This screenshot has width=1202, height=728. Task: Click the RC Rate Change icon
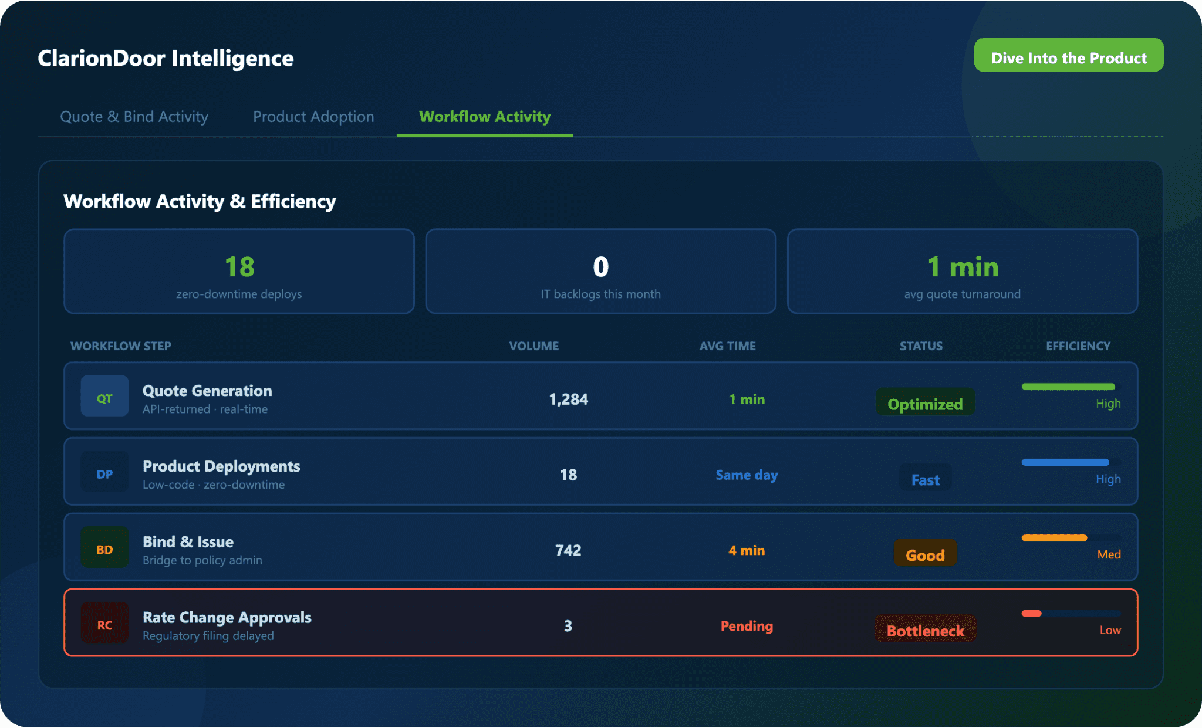[104, 624]
